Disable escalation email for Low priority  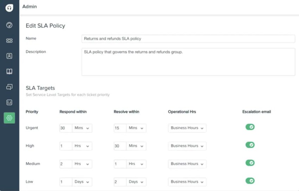point(250,180)
